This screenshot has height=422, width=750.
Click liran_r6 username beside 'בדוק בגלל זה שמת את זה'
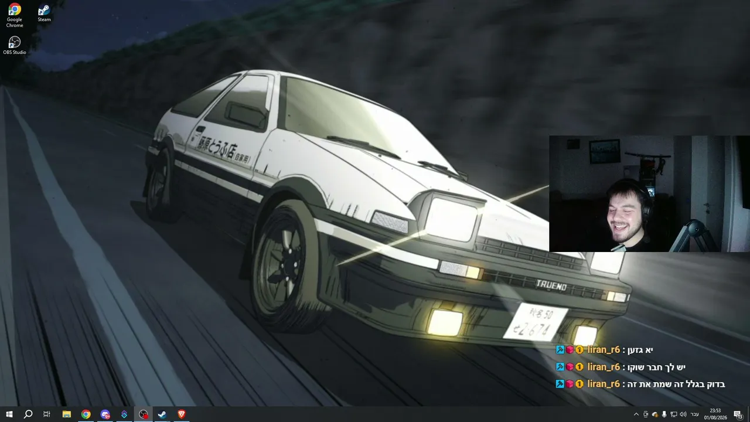coord(604,384)
